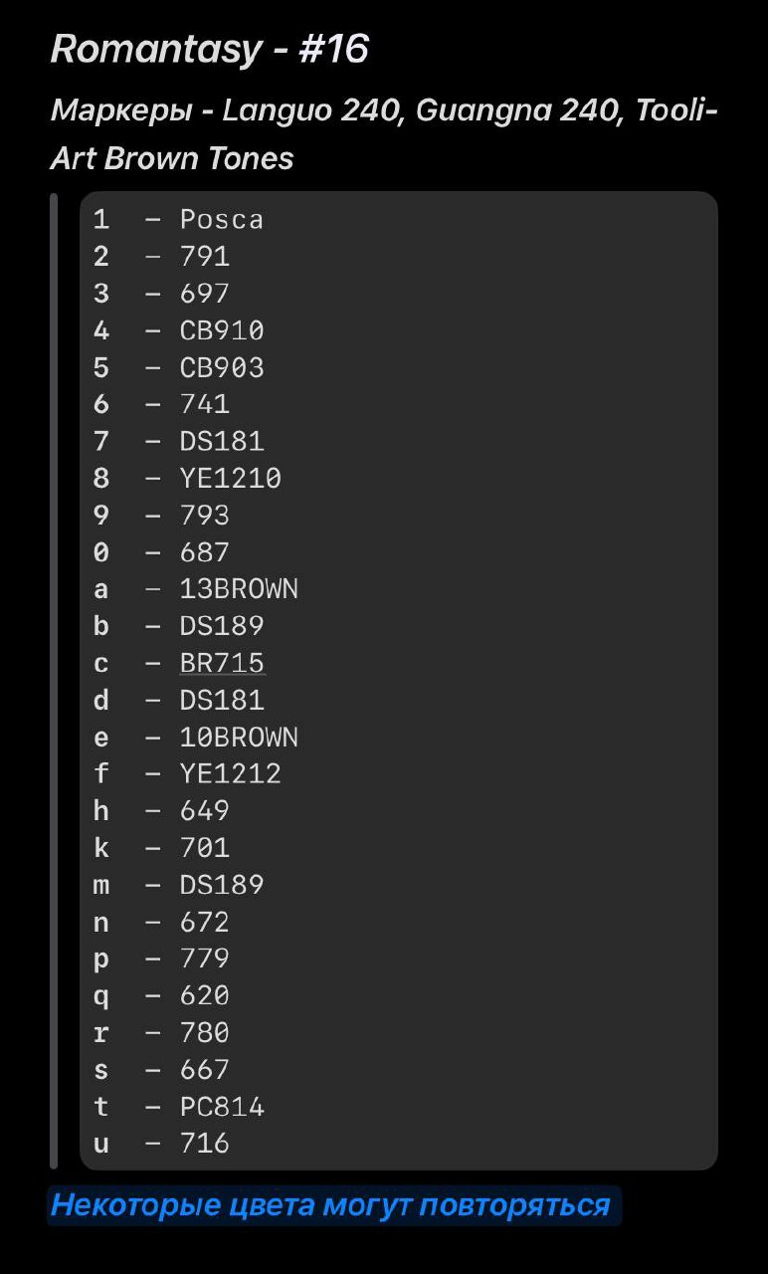Click the 791 value in row 2

pos(205,257)
